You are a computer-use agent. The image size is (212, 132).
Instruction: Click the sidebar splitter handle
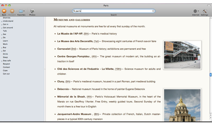[45, 69]
